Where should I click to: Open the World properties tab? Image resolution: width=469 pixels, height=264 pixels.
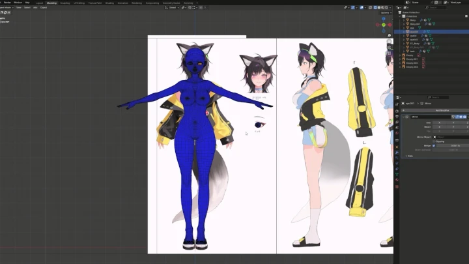pos(397,133)
